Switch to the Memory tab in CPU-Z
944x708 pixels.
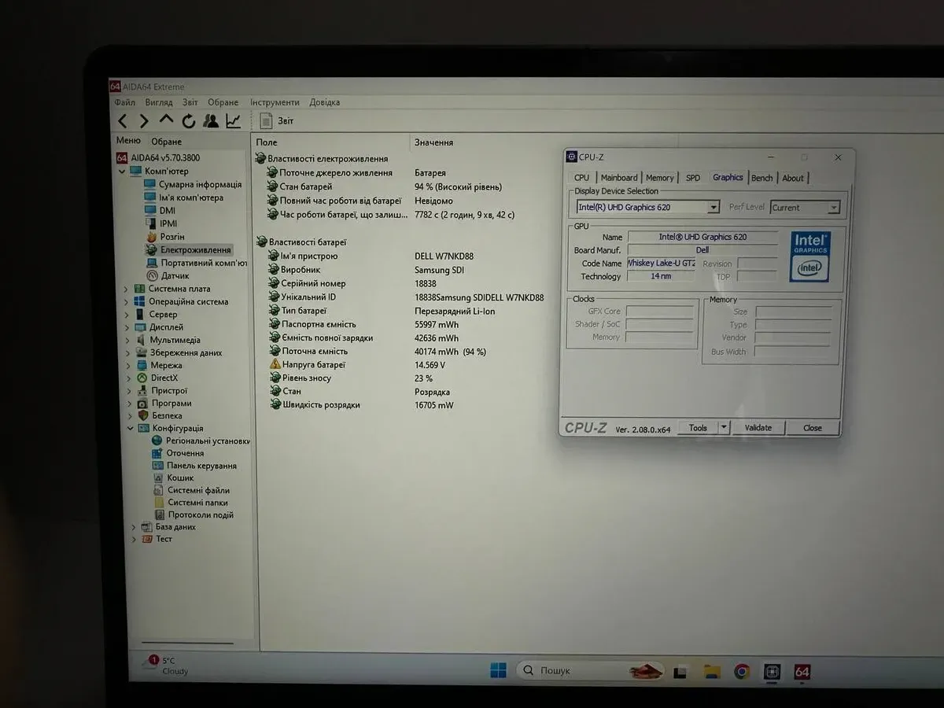point(659,178)
